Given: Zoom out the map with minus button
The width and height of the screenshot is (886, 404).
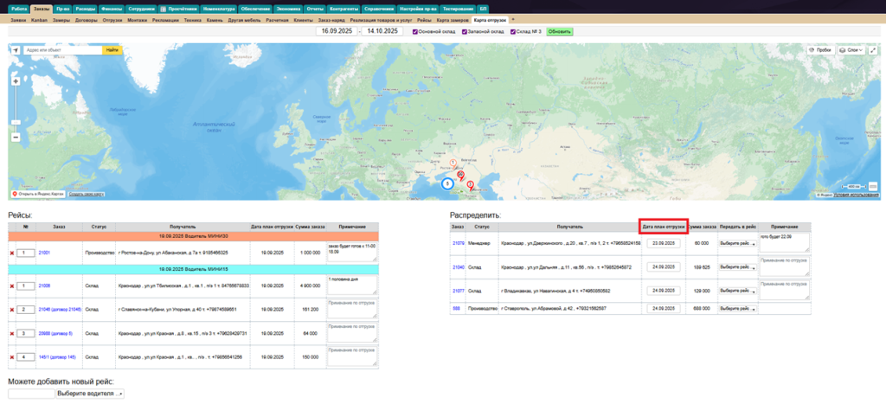Looking at the screenshot, I should 16,137.
